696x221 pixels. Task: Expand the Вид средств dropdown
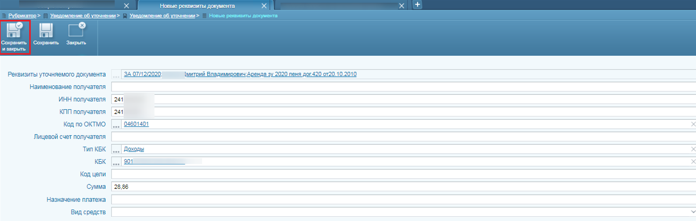693,212
